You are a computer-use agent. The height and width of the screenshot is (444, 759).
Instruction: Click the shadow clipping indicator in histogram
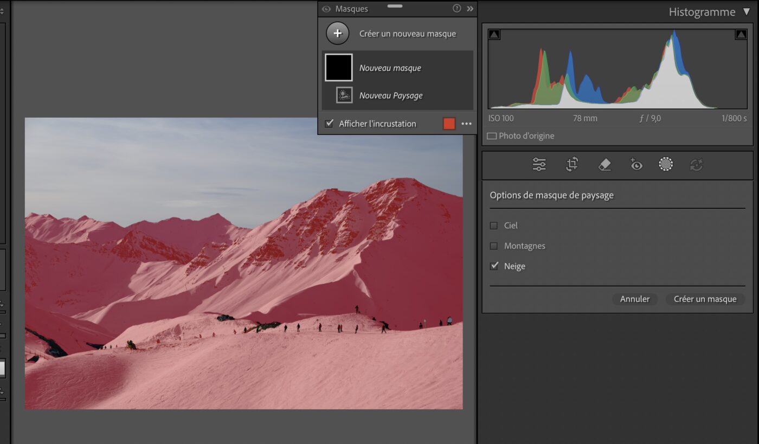[x=494, y=35]
